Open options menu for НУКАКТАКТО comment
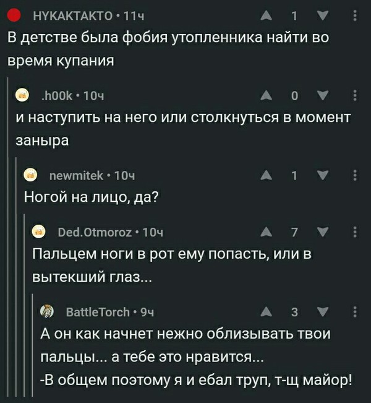Screen dimensions: 371x403 pos(354,15)
